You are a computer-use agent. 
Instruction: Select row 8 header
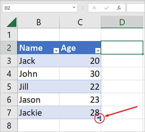click(9, 126)
